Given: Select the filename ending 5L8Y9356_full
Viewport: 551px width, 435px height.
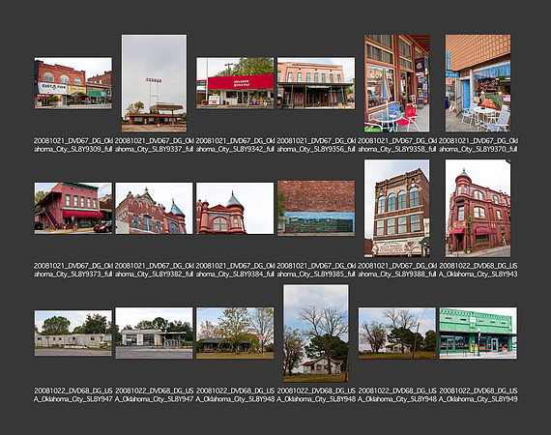Looking at the screenshot, I should [x=316, y=145].
